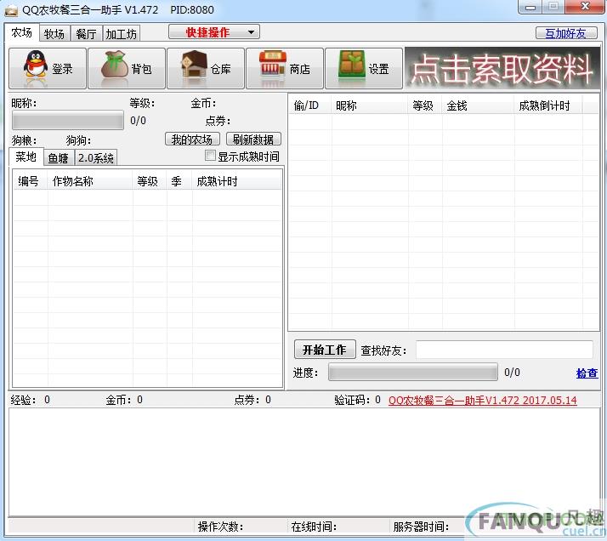Click the 开始工作 button

[325, 350]
